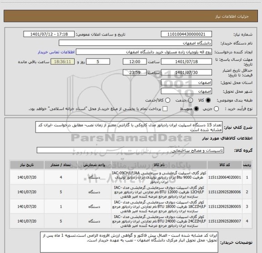Open the اطلاعات تماس خریدار link
Image resolution: width=262 pixels, height=253 pixels.
[56, 52]
